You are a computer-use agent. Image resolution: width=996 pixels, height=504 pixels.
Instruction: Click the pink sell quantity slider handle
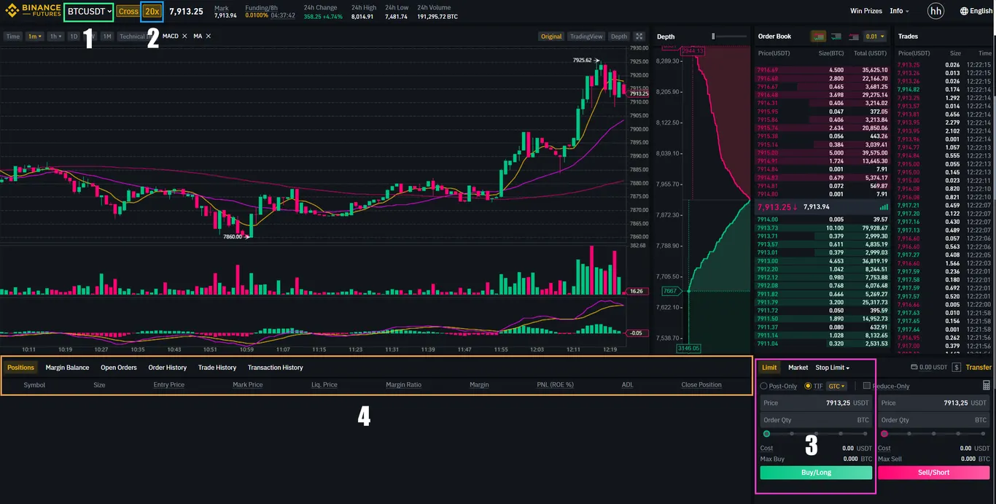(884, 434)
